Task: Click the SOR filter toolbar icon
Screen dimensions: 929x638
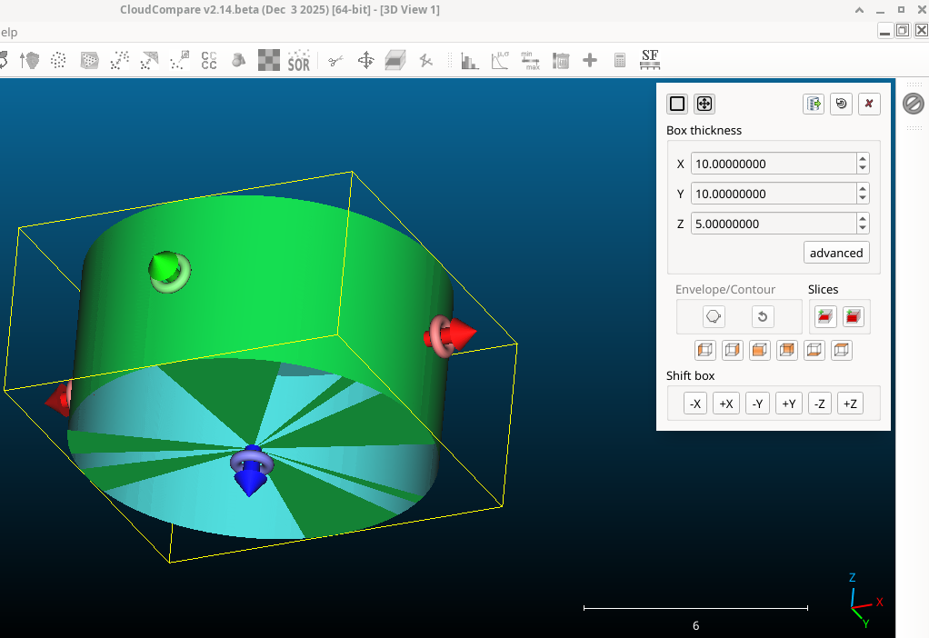Action: click(x=298, y=61)
